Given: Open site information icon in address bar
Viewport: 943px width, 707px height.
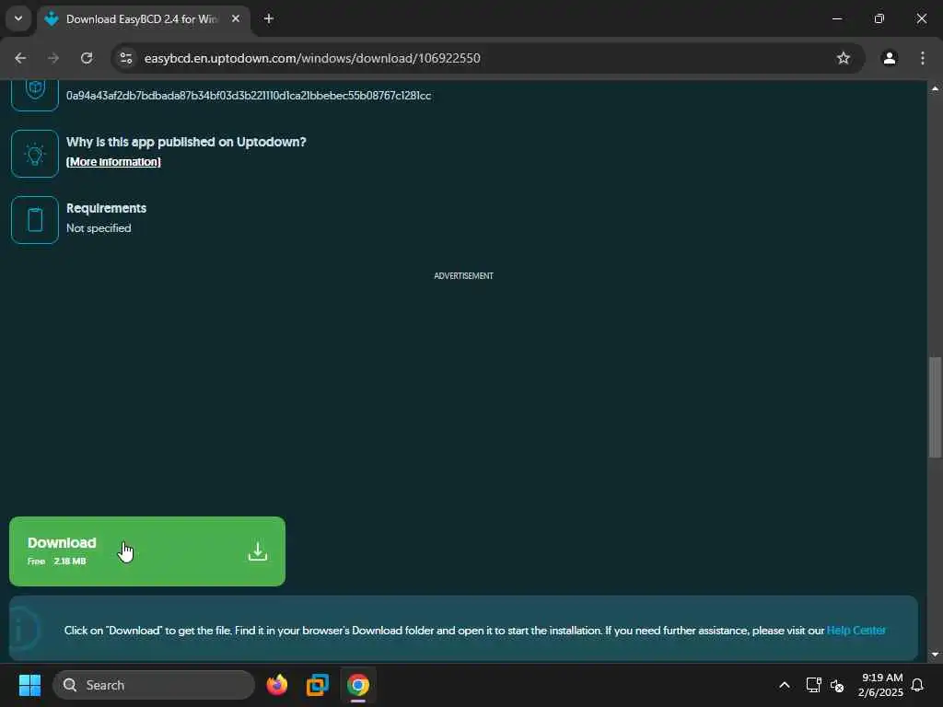Looking at the screenshot, I should [x=126, y=58].
